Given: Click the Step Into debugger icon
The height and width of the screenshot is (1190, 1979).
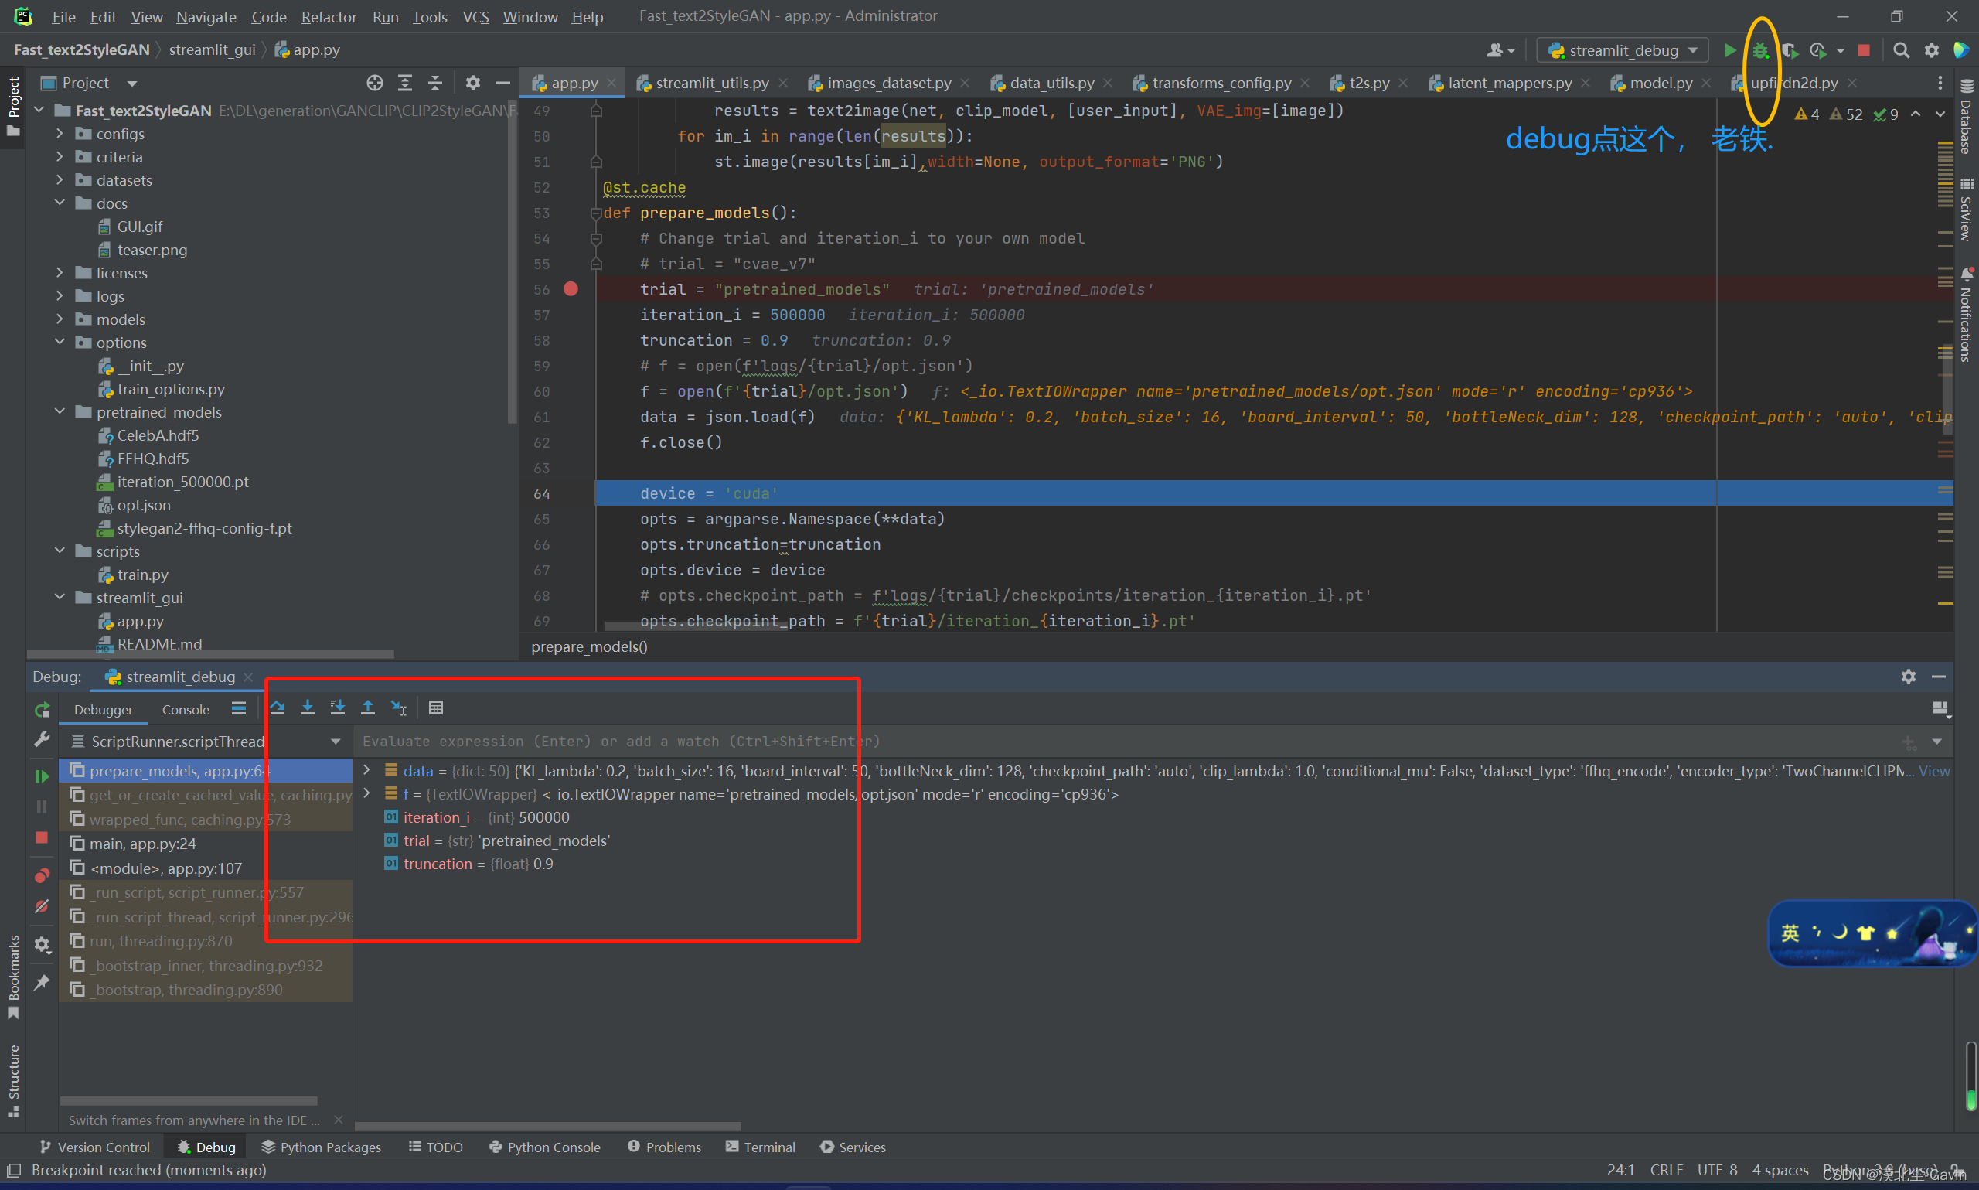Looking at the screenshot, I should click(x=307, y=708).
